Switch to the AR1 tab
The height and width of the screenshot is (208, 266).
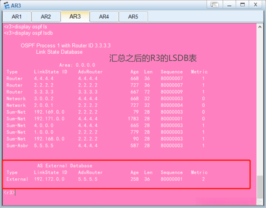pyautogui.click(x=17, y=17)
